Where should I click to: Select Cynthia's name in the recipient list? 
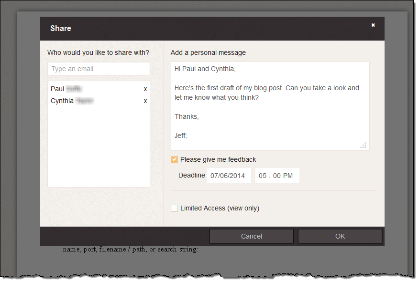(x=62, y=101)
